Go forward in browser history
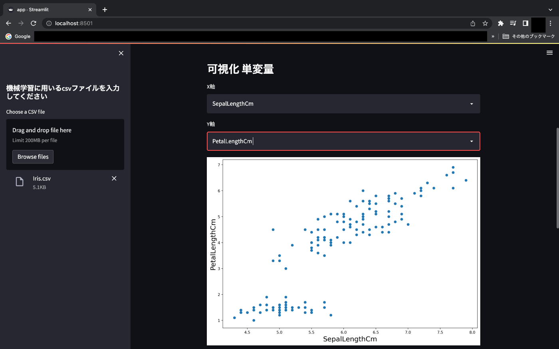The width and height of the screenshot is (559, 349). (x=21, y=23)
